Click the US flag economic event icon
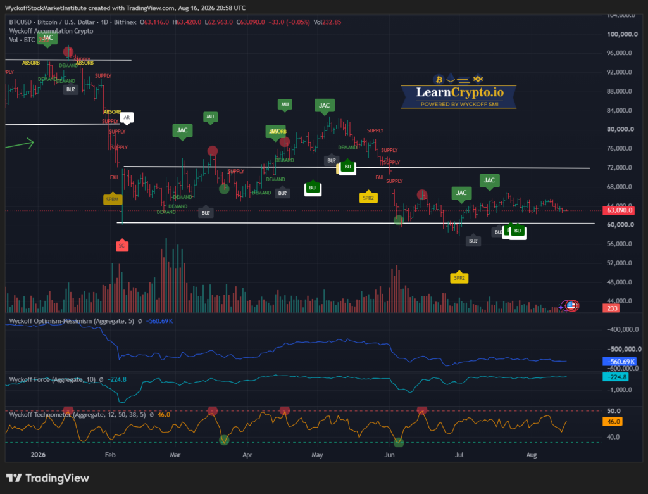 tap(571, 306)
